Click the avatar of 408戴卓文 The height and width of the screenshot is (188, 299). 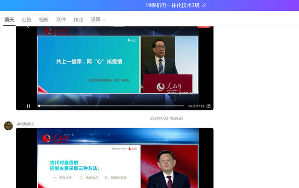[x=8, y=125]
